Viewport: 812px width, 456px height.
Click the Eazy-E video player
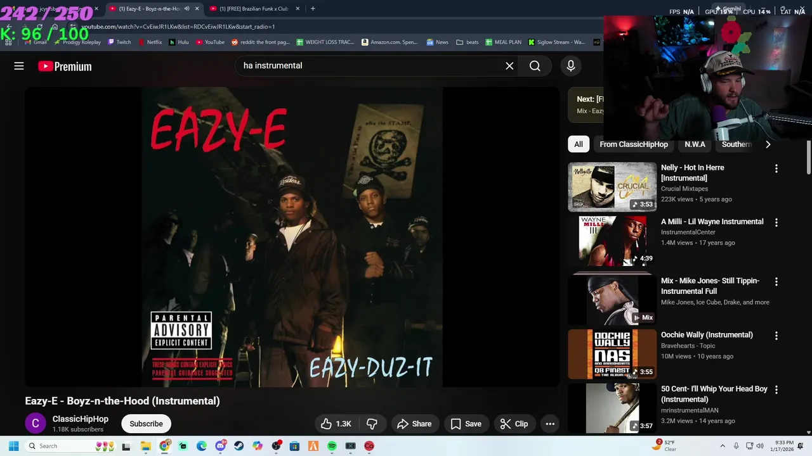tap(292, 236)
